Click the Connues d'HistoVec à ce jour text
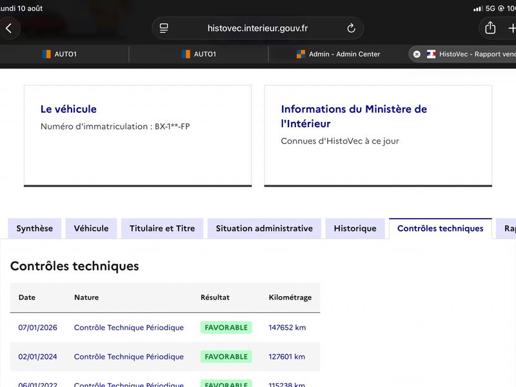Image resolution: width=516 pixels, height=387 pixels. [340, 141]
